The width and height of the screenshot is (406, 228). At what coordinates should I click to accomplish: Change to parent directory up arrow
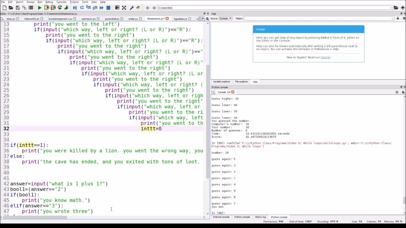coord(402,8)
